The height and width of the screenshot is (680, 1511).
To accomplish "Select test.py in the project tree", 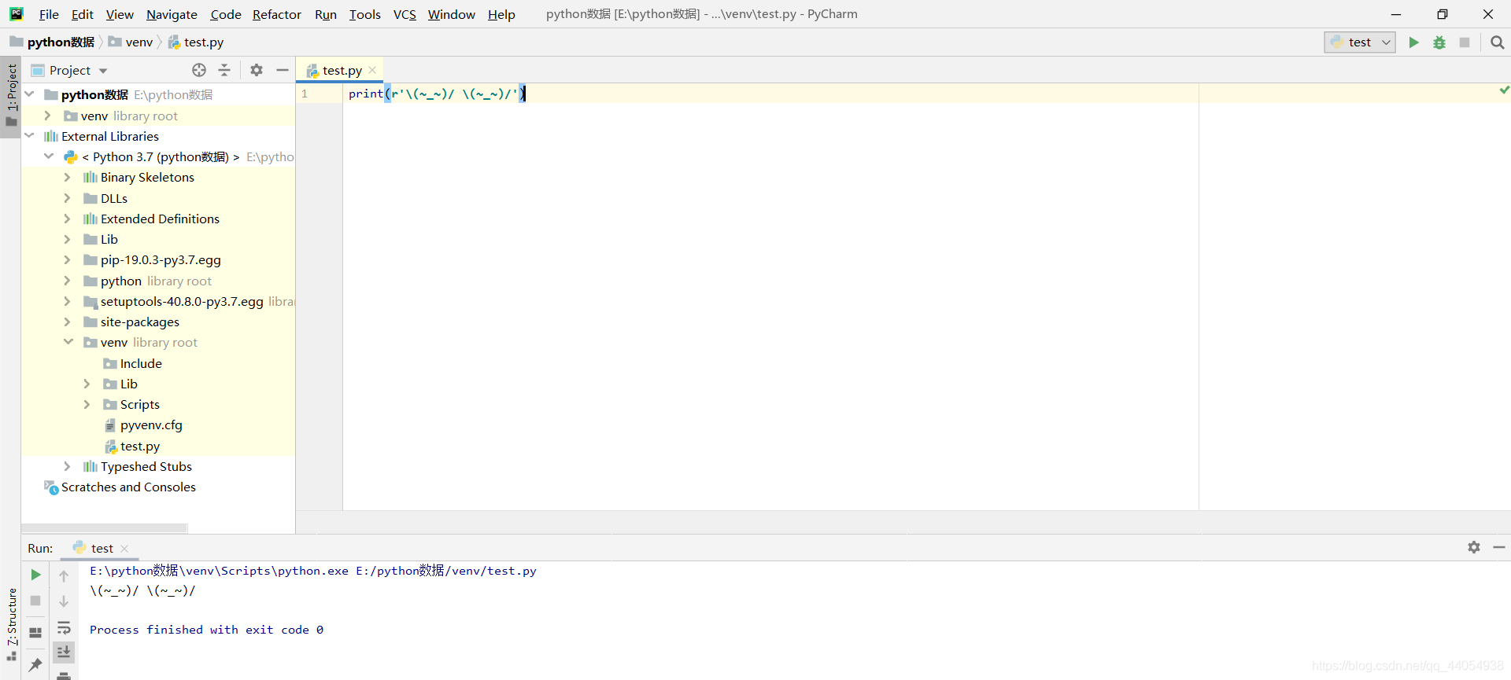I will 139,446.
